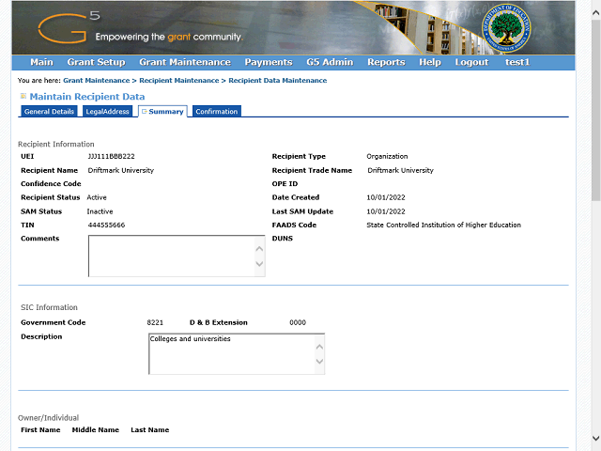Open the Reports menu
The width and height of the screenshot is (601, 451).
(386, 63)
